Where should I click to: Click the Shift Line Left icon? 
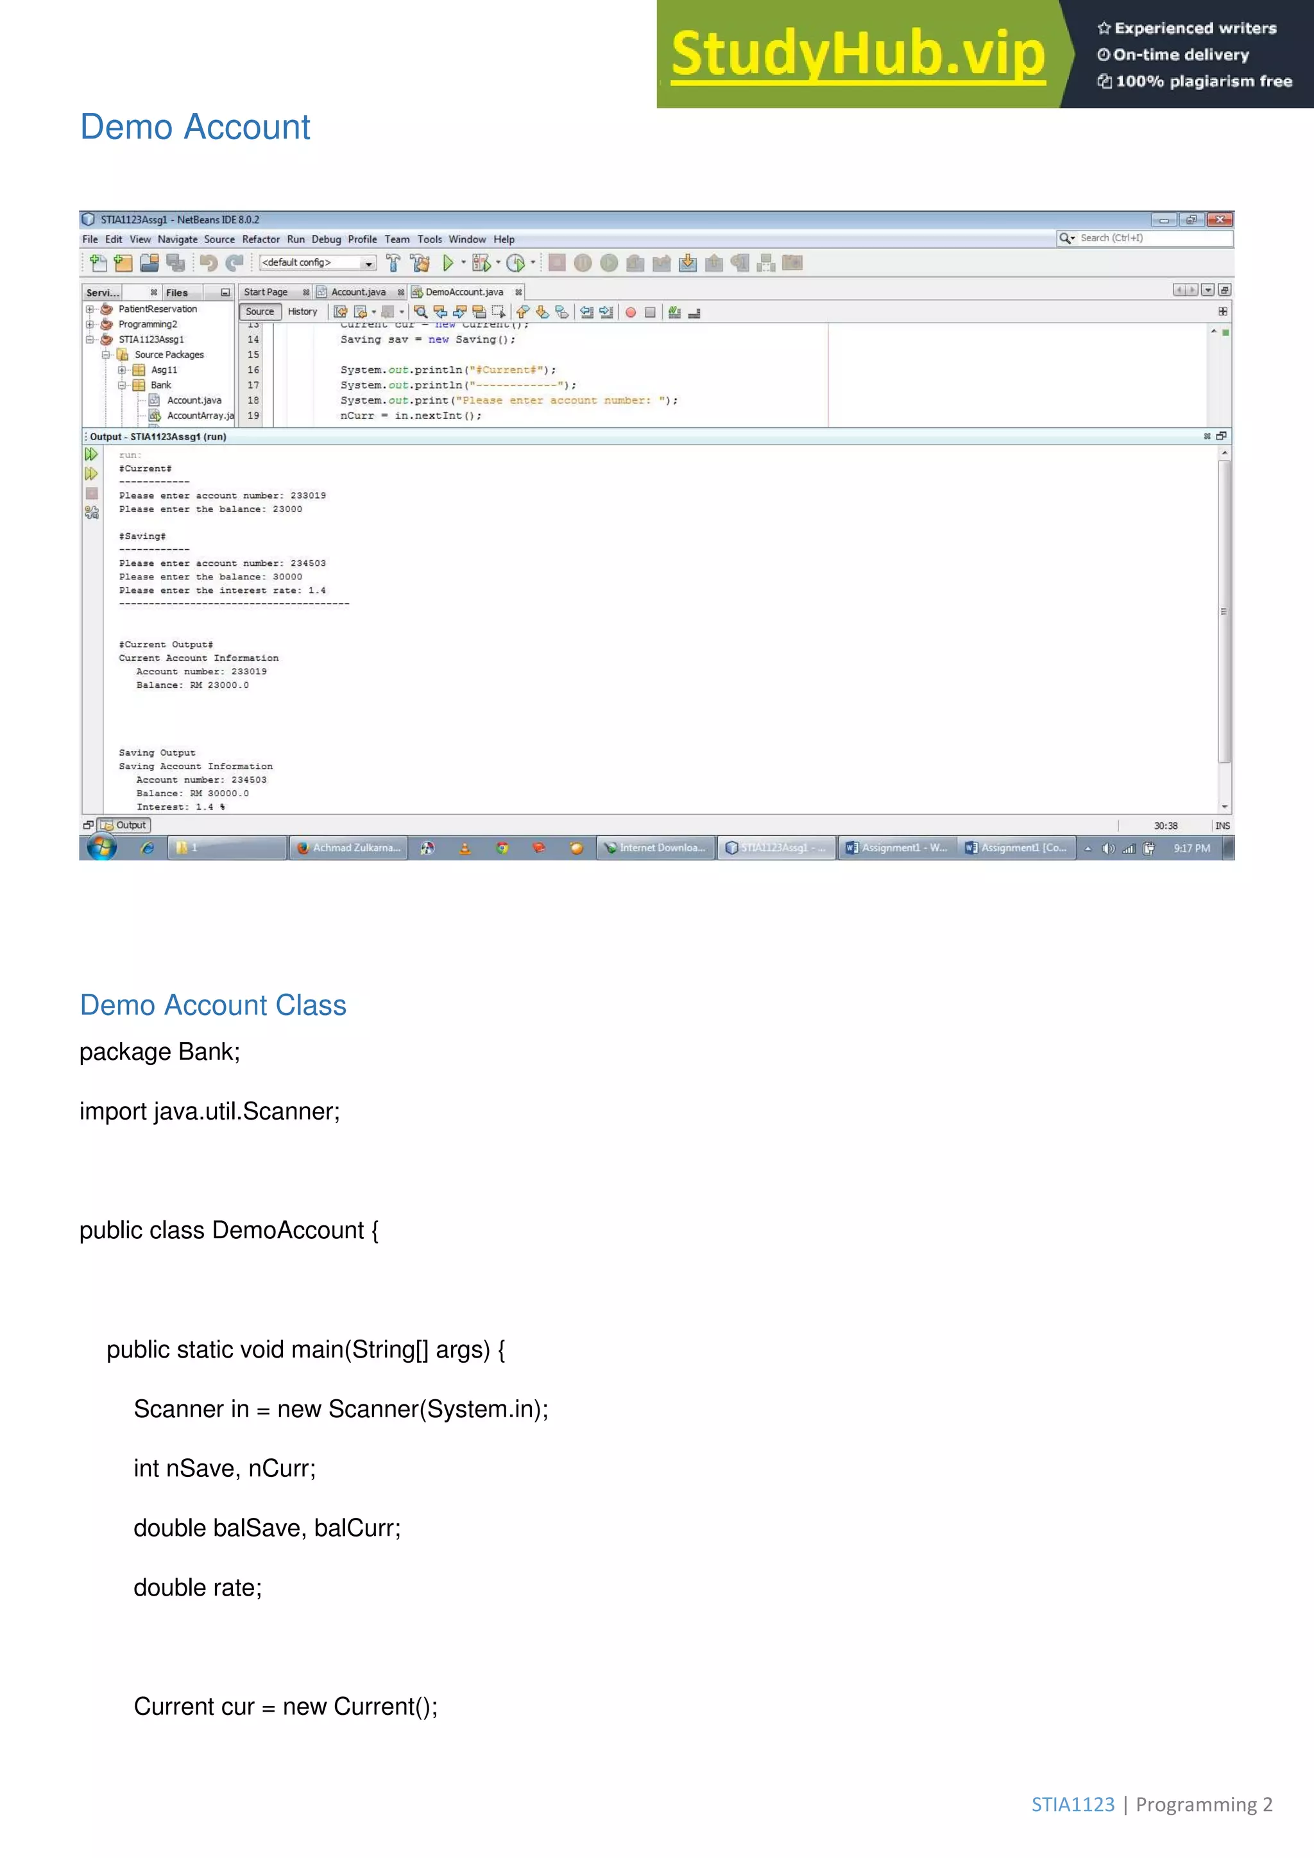tap(586, 312)
